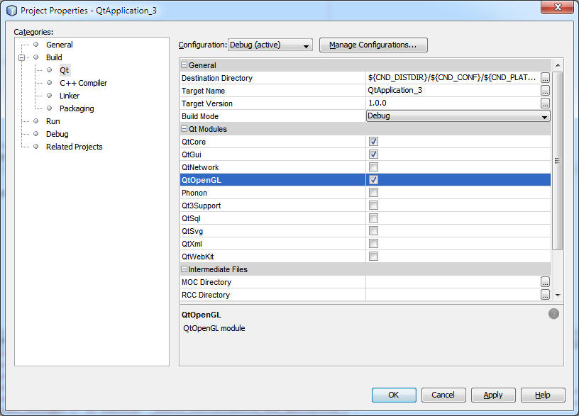
Task: Click the Destination Directory value field
Action: pos(453,78)
